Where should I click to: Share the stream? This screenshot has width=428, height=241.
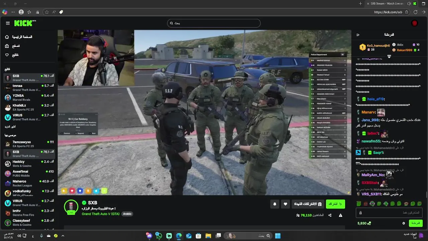click(330, 215)
